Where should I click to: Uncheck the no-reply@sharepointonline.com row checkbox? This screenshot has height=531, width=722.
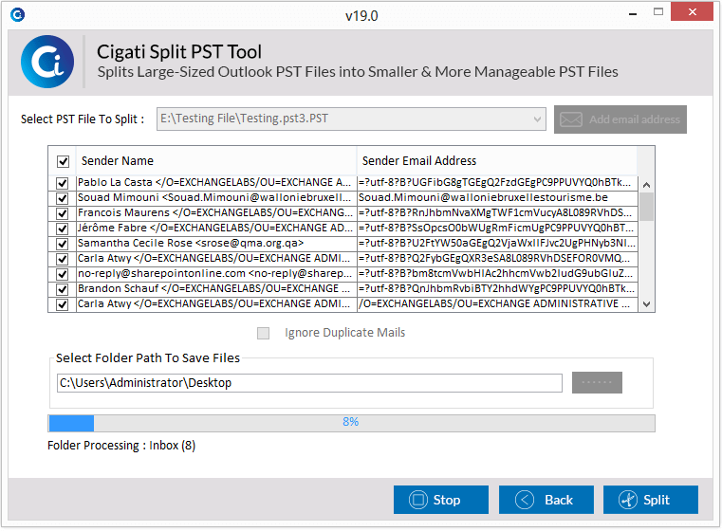click(x=63, y=274)
